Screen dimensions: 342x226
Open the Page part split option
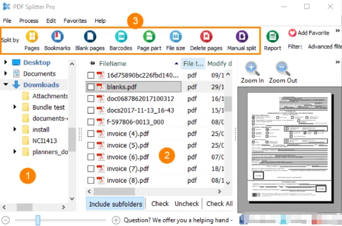[149, 37]
